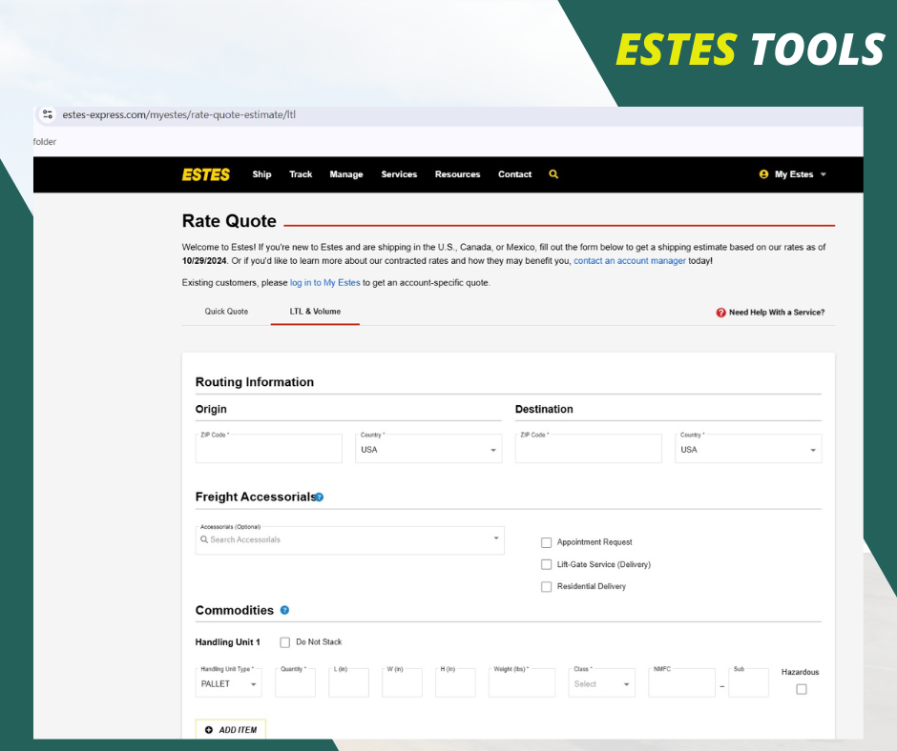Open the Ship menu

point(262,174)
